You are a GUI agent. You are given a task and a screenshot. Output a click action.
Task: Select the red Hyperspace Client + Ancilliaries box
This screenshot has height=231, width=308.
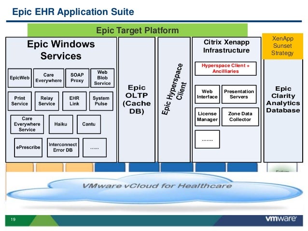tap(225, 68)
